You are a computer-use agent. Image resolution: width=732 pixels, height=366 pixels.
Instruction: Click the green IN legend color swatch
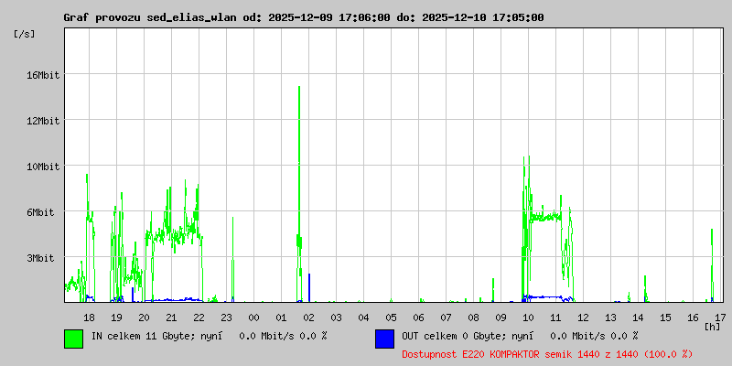pyautogui.click(x=74, y=339)
